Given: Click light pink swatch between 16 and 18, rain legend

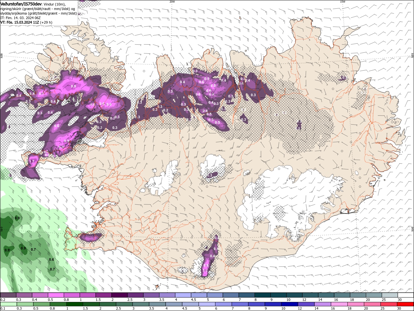Looking at the screenshot, I should point(339,304).
